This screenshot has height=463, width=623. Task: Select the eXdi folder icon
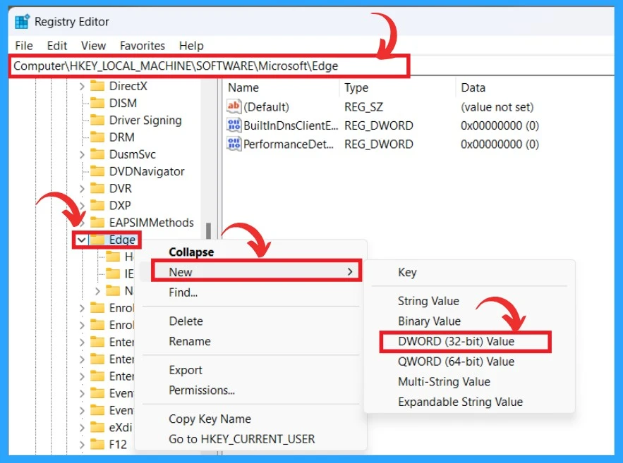point(97,427)
